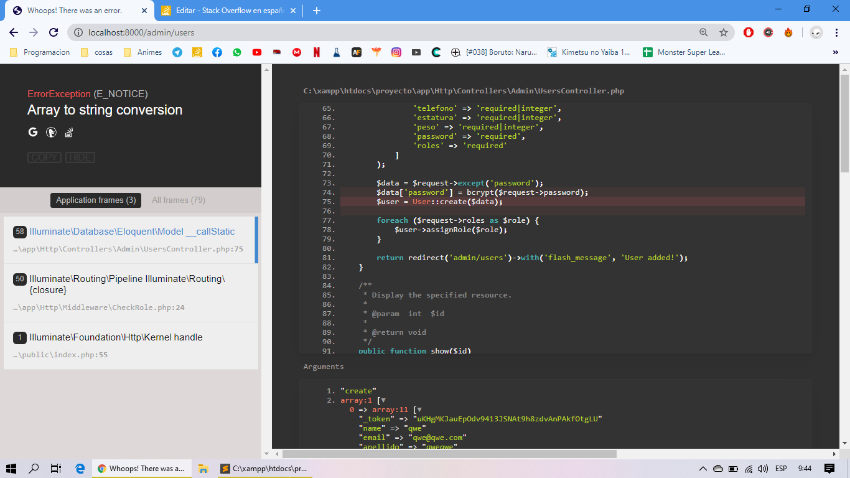Screen dimensions: 850x478
Task: Open the Monster Super League bookmark
Action: coord(684,52)
